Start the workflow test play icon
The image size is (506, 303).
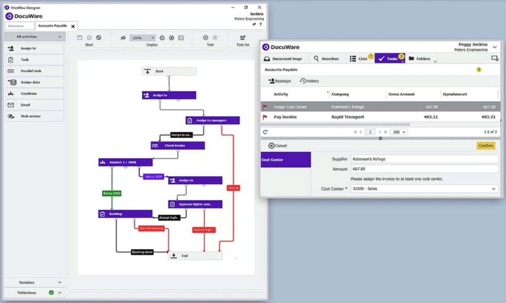click(206, 38)
